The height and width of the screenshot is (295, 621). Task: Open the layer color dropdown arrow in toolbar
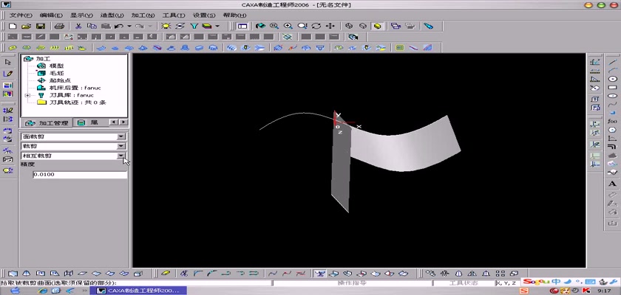(217, 26)
